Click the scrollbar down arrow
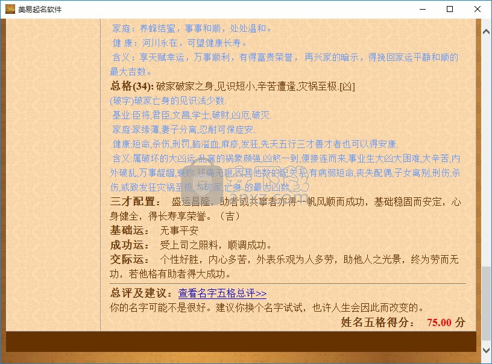This screenshot has height=364, width=492. click(487, 350)
